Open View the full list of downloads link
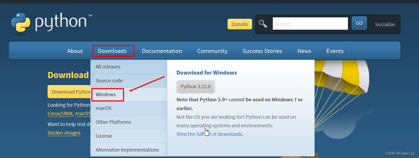Viewport: 419px width, 158px height. (209, 134)
